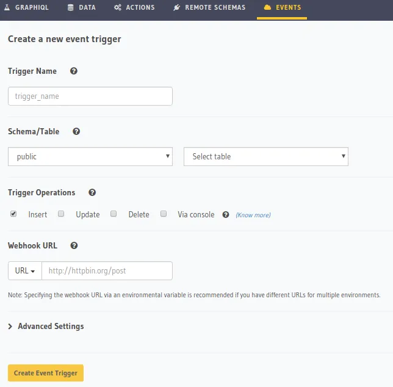
Task: Click the Create Event Trigger button
Action: point(46,373)
